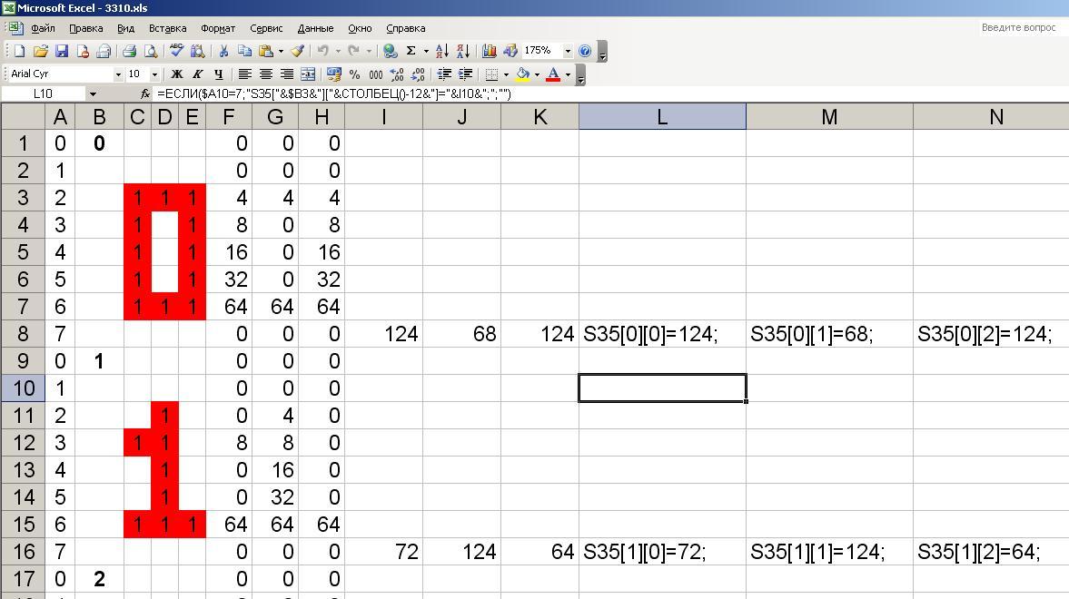
Task: Open the Name Box dropdown arrow
Action: [93, 94]
